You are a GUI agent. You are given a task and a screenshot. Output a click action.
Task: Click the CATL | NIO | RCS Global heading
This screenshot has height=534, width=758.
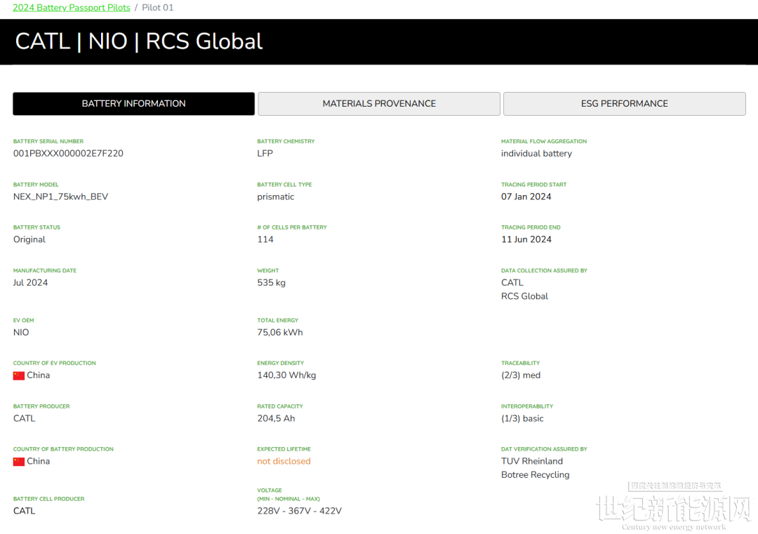139,41
